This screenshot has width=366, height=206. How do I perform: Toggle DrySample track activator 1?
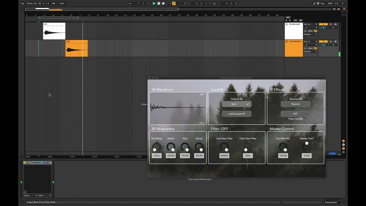click(x=323, y=24)
